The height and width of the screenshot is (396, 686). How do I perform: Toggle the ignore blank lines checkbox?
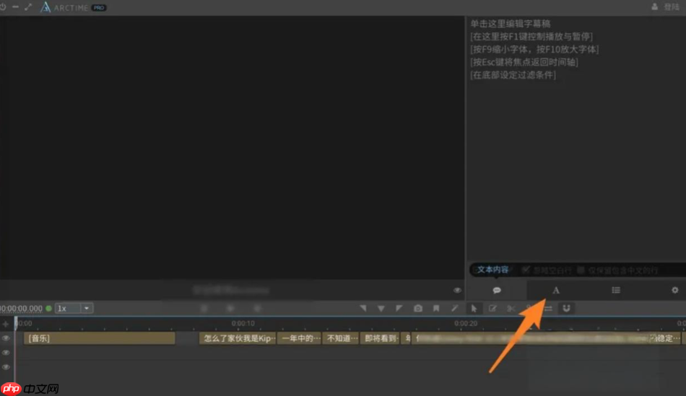pyautogui.click(x=526, y=270)
